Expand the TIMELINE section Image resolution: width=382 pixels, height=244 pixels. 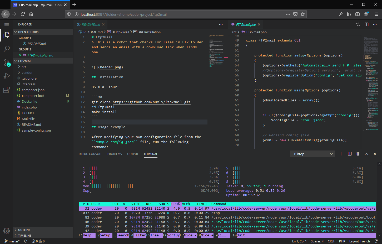pyautogui.click(x=43, y=236)
